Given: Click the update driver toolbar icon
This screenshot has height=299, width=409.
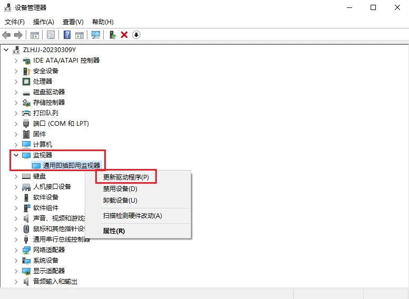Looking at the screenshot, I should (112, 35).
